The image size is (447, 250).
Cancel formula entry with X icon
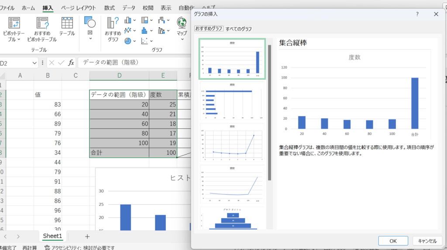[x=52, y=63]
